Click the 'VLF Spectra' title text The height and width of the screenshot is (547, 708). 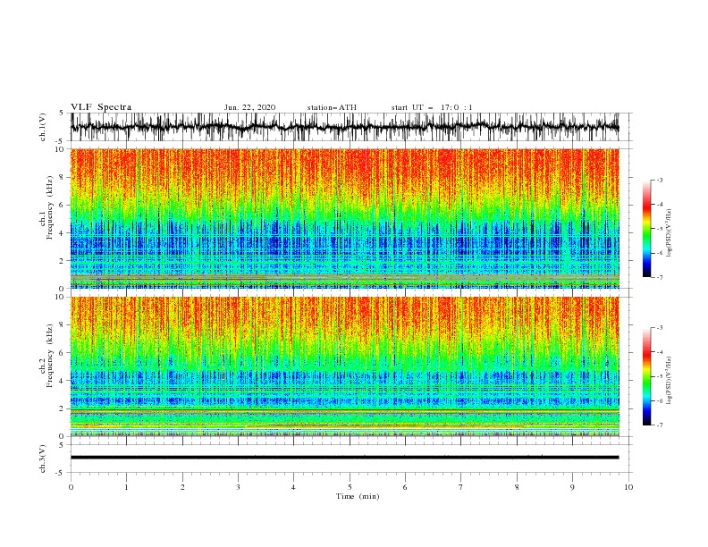coord(101,107)
